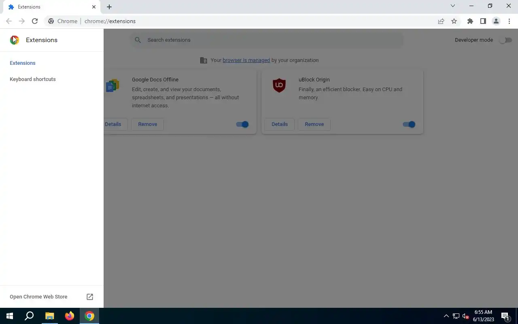Image resolution: width=518 pixels, height=324 pixels.
Task: Click Details for uBlock Origin
Action: click(280, 124)
